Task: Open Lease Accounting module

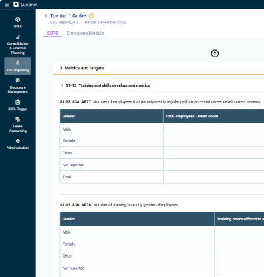Action: [18, 125]
